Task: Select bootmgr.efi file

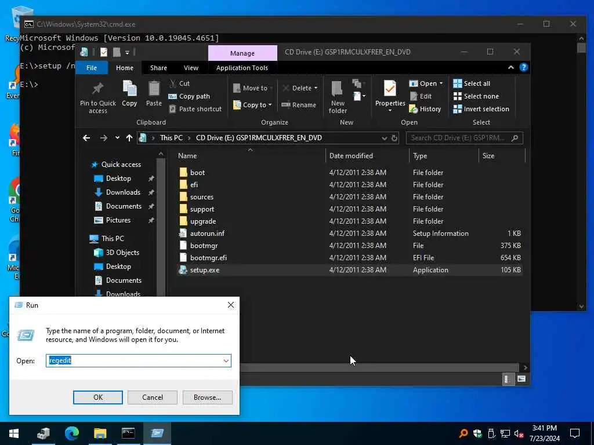Action: click(349, 258)
